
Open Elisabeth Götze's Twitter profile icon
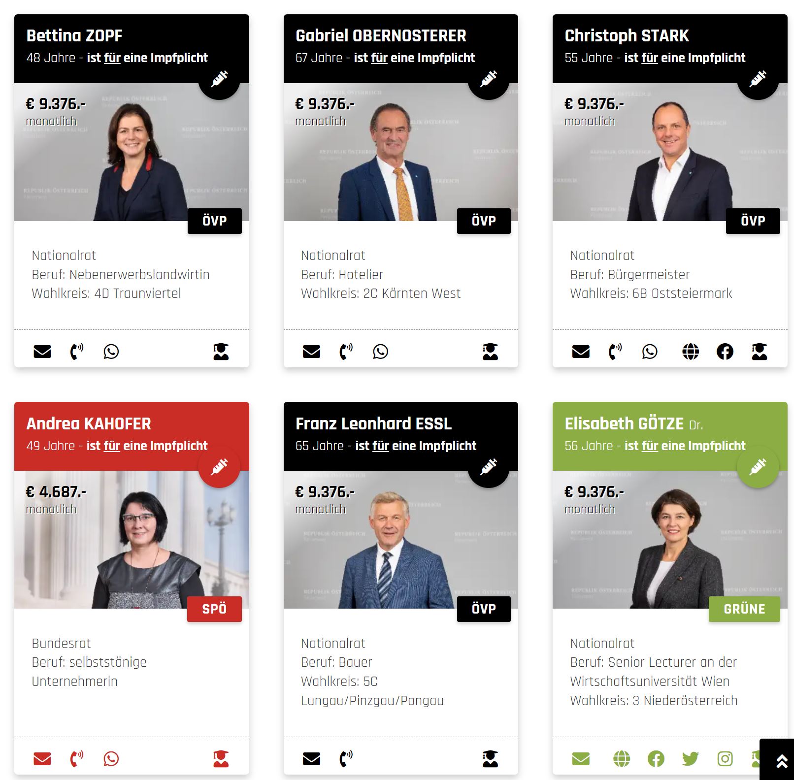pyautogui.click(x=691, y=759)
